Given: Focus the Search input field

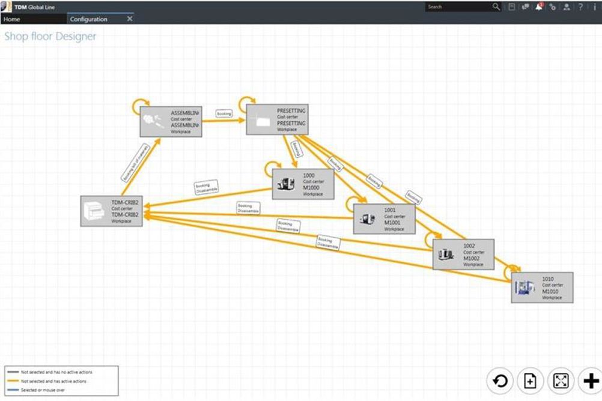Looking at the screenshot, I should tap(458, 7).
